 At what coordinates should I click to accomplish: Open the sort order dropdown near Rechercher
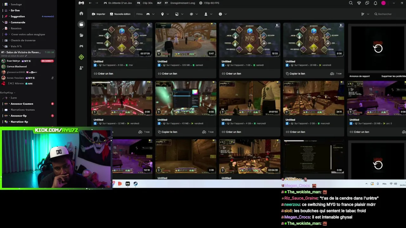(365, 14)
